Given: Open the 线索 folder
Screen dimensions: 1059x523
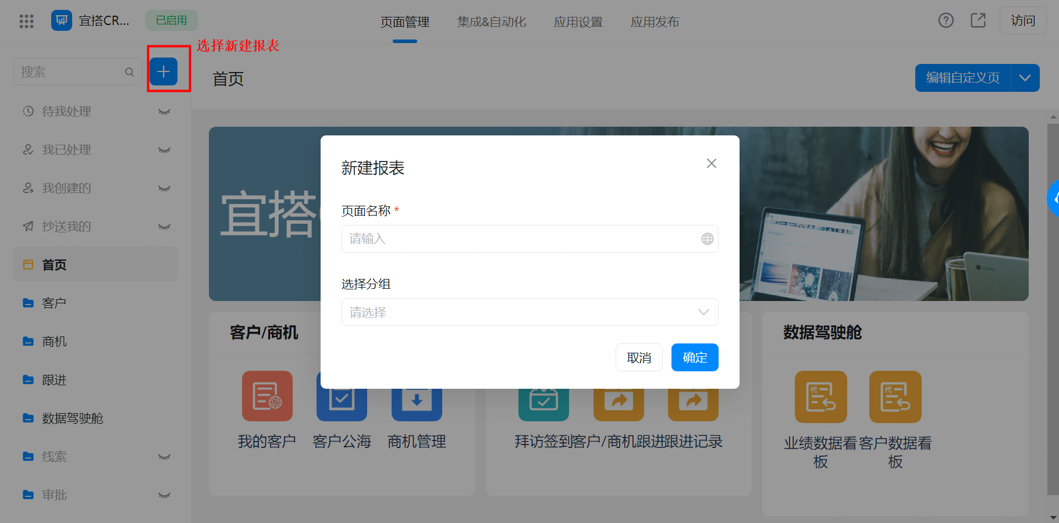Looking at the screenshot, I should [95, 457].
